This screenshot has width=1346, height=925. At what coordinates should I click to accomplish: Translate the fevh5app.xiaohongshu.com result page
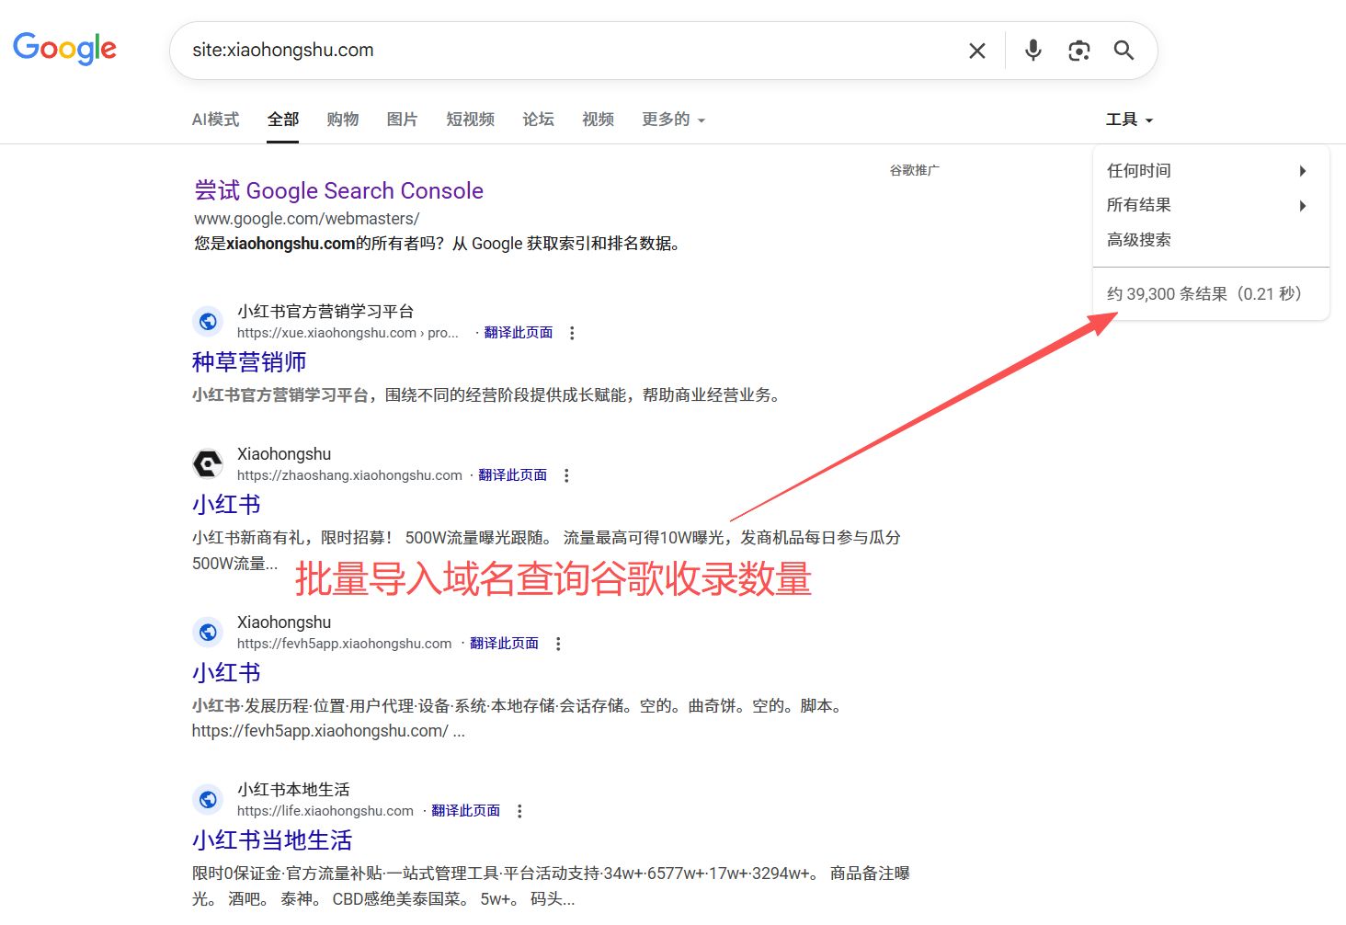pyautogui.click(x=505, y=644)
